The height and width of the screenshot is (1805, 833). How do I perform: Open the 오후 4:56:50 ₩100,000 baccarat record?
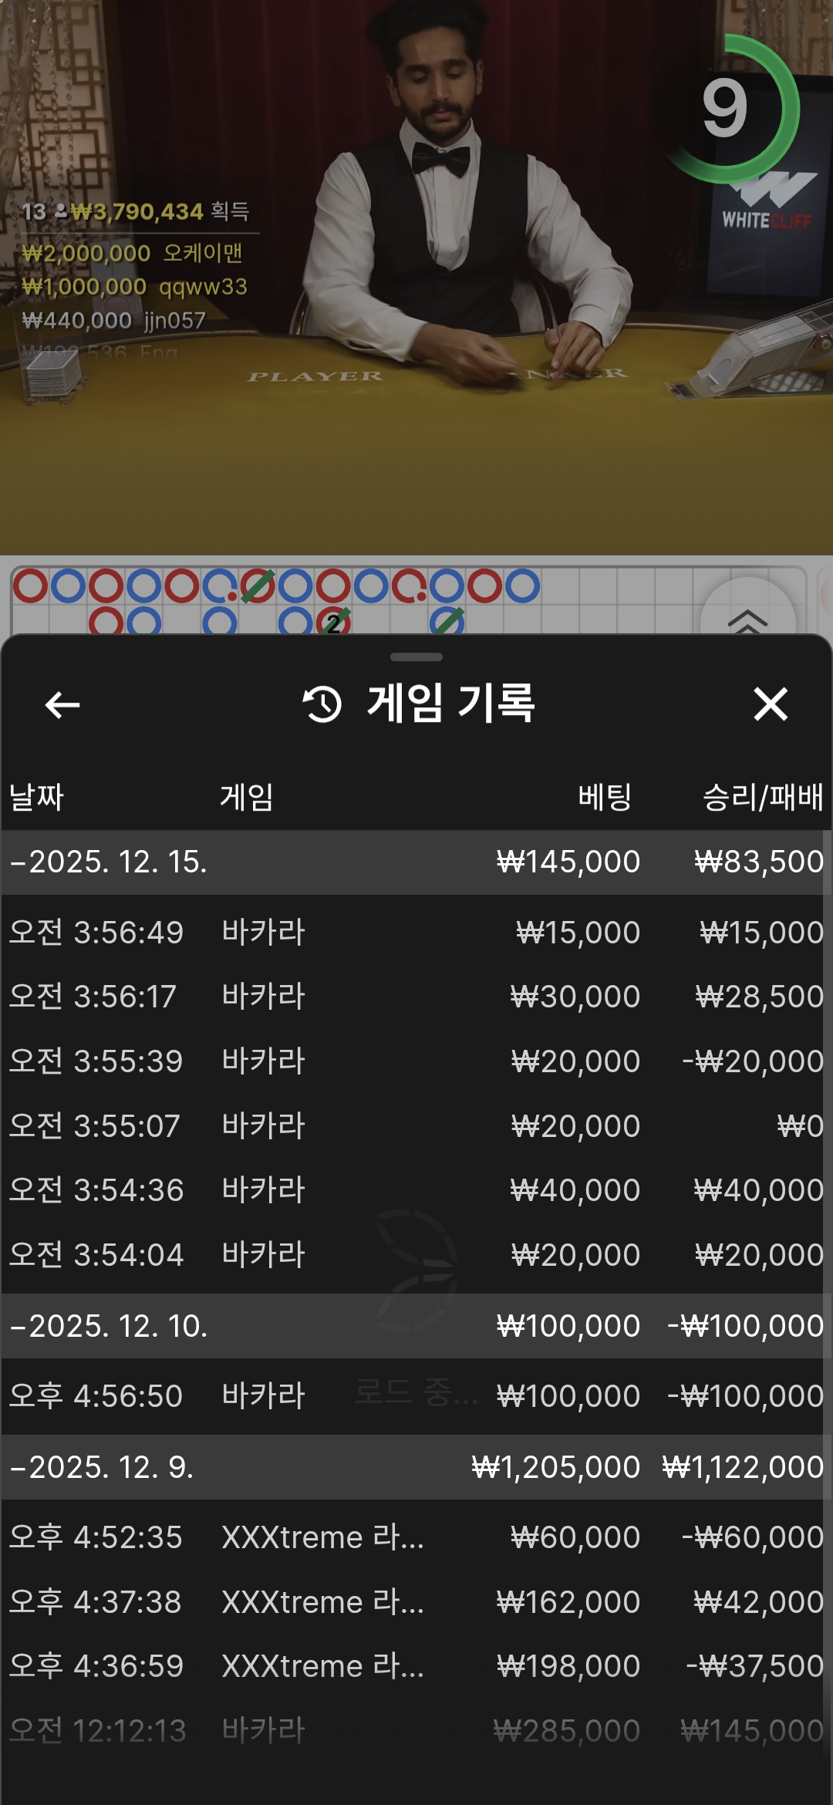(x=415, y=1396)
